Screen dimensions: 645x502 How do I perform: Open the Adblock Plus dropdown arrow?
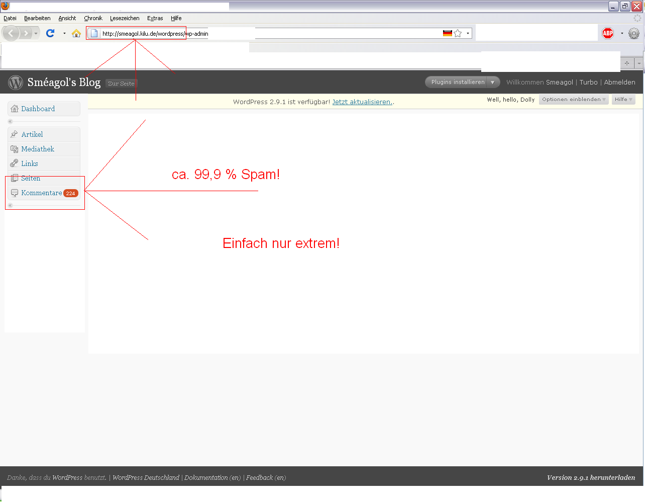coord(622,33)
